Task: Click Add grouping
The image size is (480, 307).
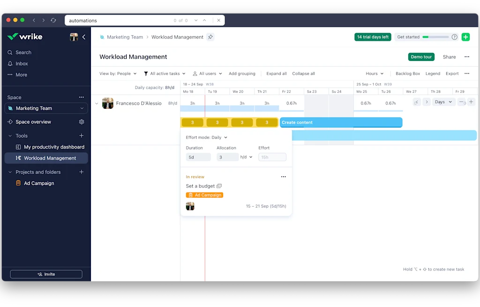Action: [242, 74]
